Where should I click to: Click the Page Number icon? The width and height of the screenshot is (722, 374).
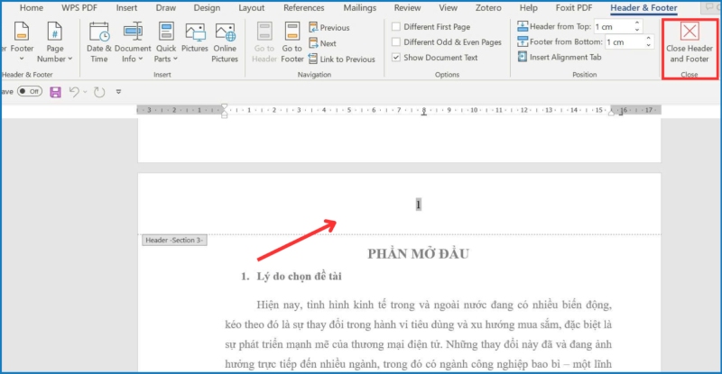tap(54, 32)
